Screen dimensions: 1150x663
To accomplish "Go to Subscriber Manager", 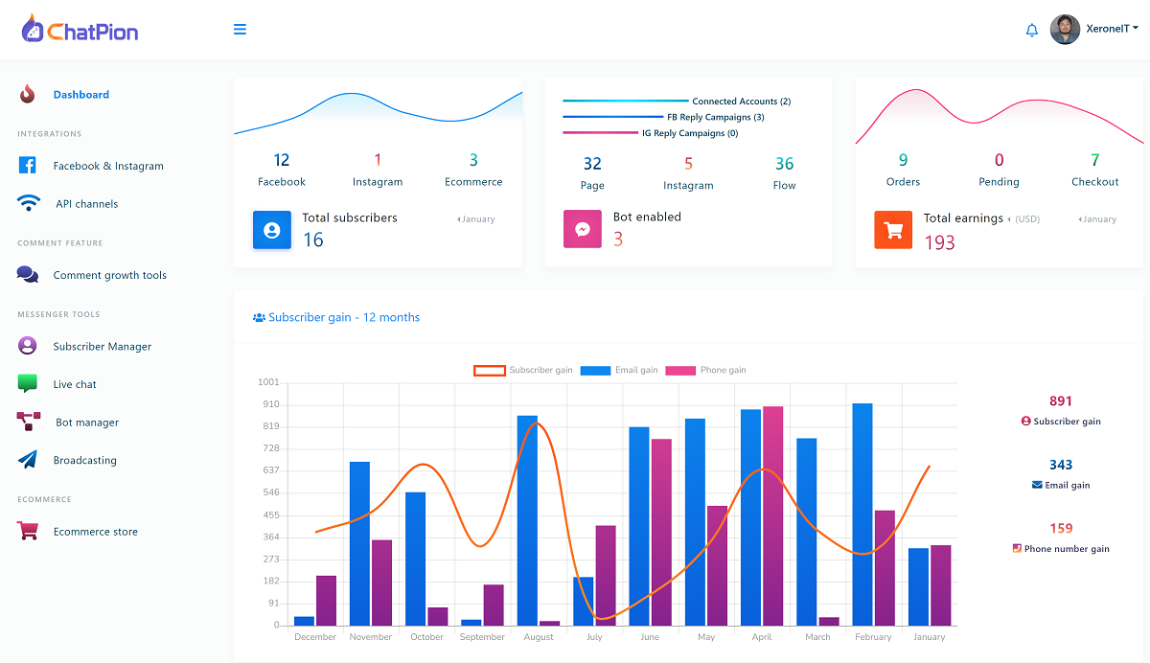I will pos(102,347).
